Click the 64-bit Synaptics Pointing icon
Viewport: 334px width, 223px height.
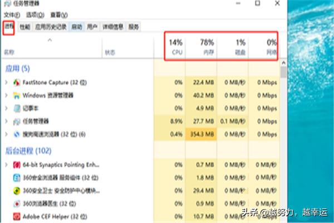17,165
